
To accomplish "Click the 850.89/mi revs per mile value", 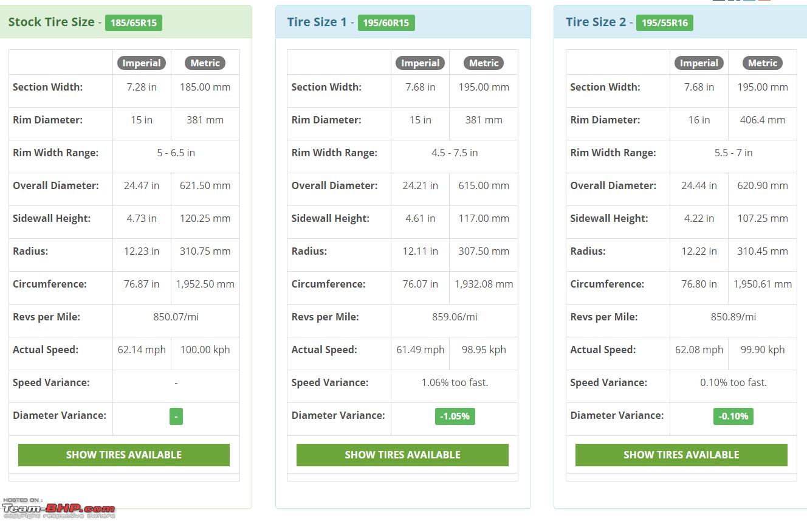I will click(733, 317).
